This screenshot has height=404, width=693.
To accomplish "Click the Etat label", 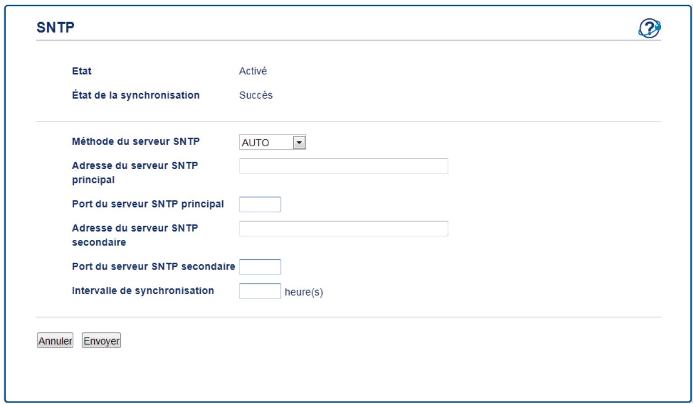I will click(x=81, y=71).
